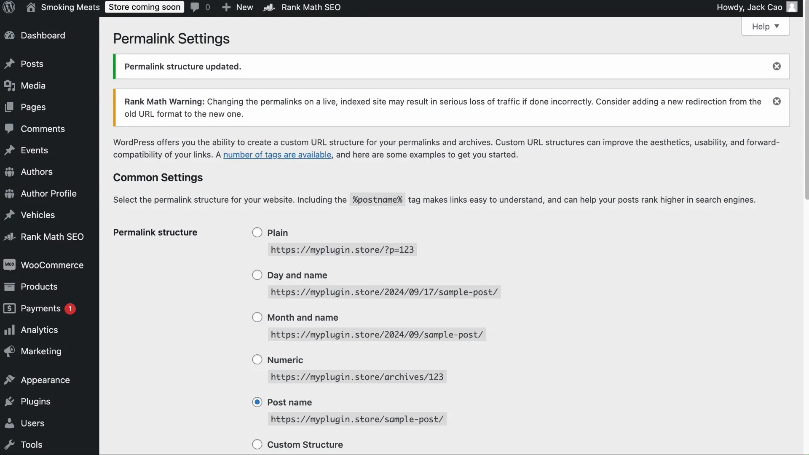Viewport: 809px width, 455px height.
Task: Click the Users person icon
Action: tap(9, 423)
